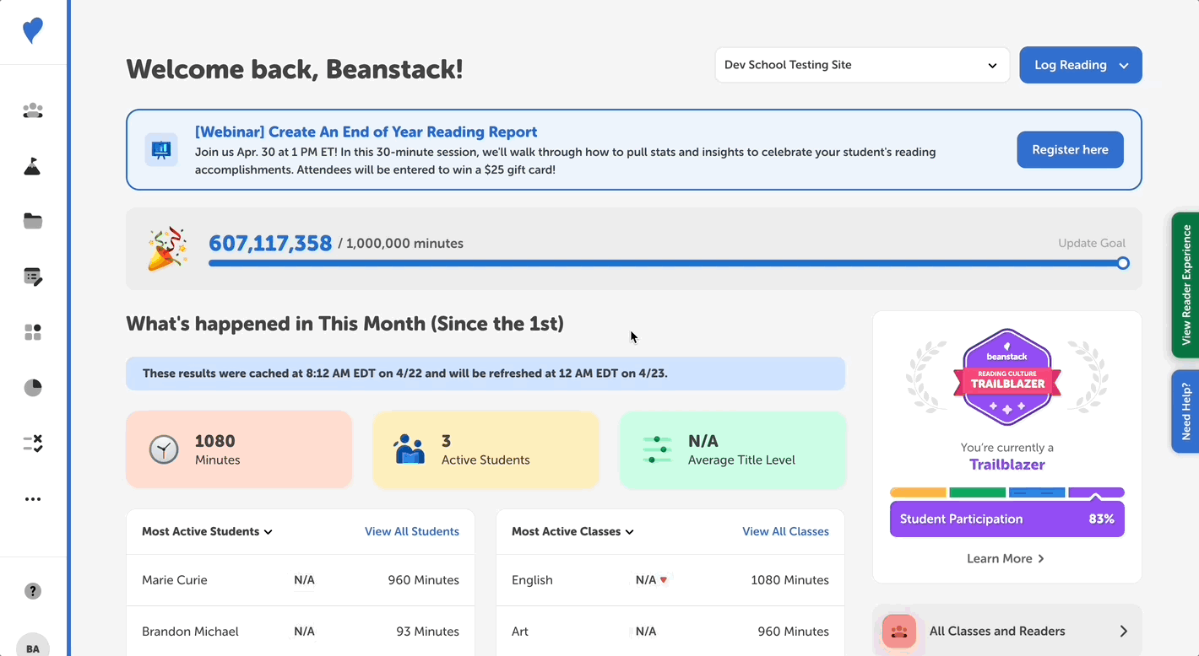Click the help question mark icon

[x=32, y=590]
